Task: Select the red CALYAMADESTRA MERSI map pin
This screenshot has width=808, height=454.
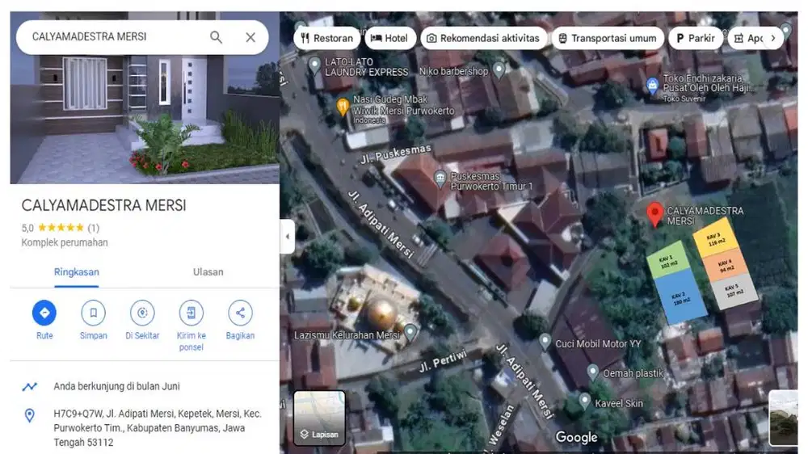Action: click(x=655, y=214)
